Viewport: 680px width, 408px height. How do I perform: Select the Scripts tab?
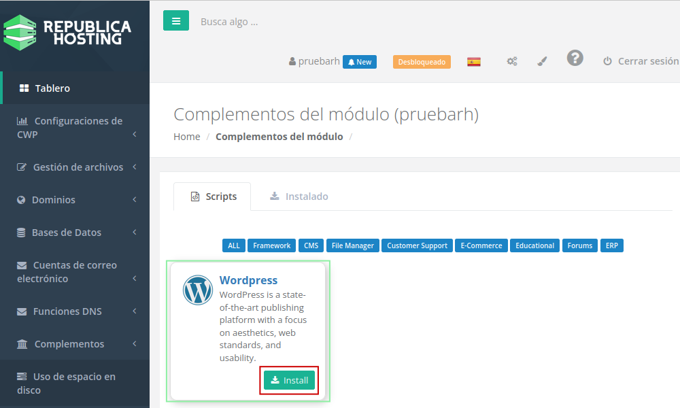coord(213,197)
